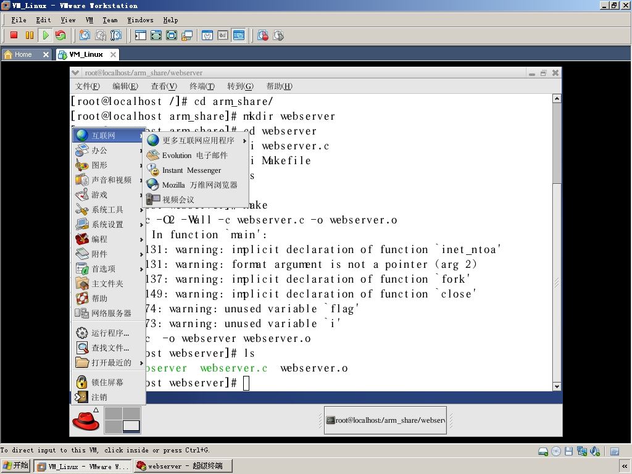Viewport: 632px width, 474px height.
Task: Click the floppy drive status icon
Action: [568, 451]
